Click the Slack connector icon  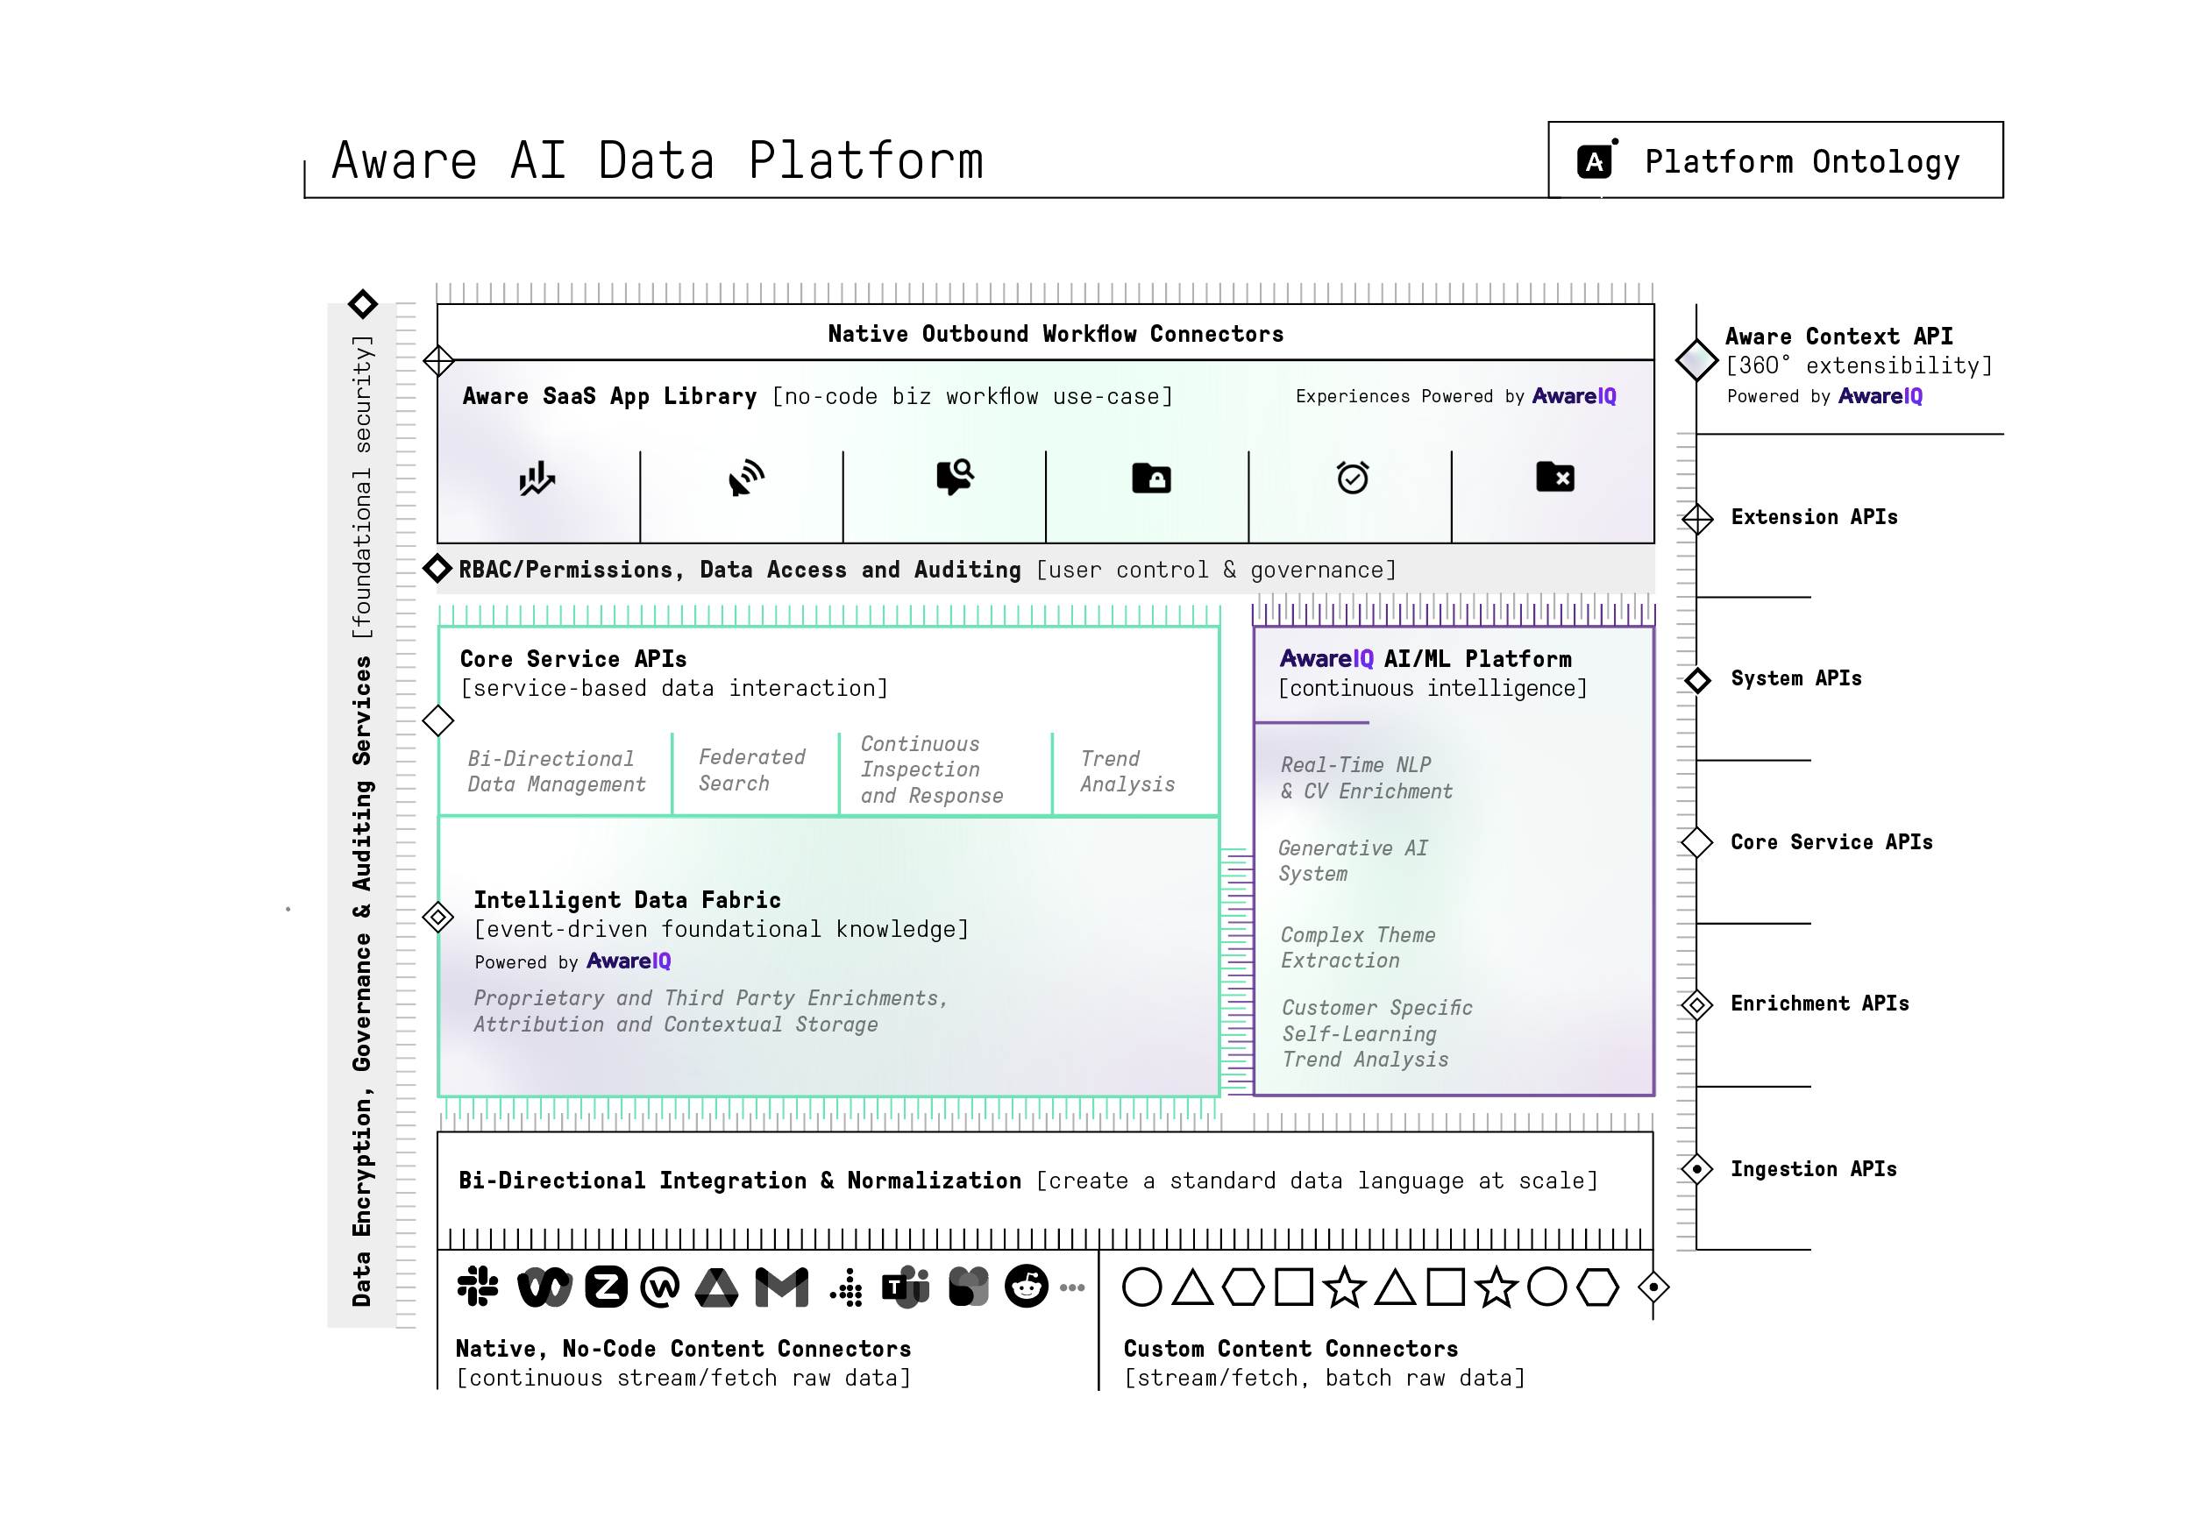click(x=477, y=1287)
